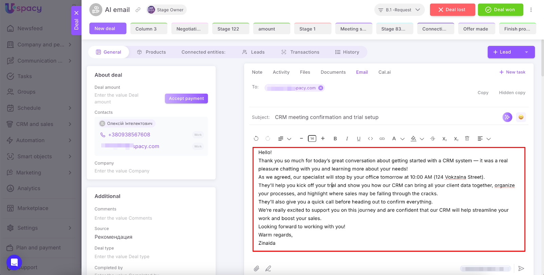The image size is (544, 275).
Task: Click the AI assistant sparkle icon in subject
Action: [x=507, y=117]
